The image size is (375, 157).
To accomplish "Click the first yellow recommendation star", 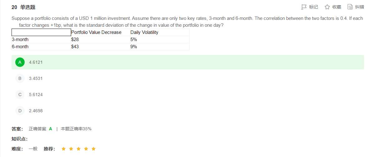I will pyautogui.click(x=64, y=149).
